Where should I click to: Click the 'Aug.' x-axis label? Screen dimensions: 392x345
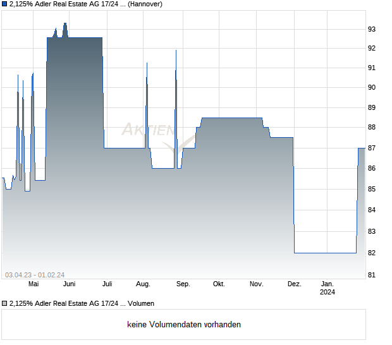click(143, 284)
